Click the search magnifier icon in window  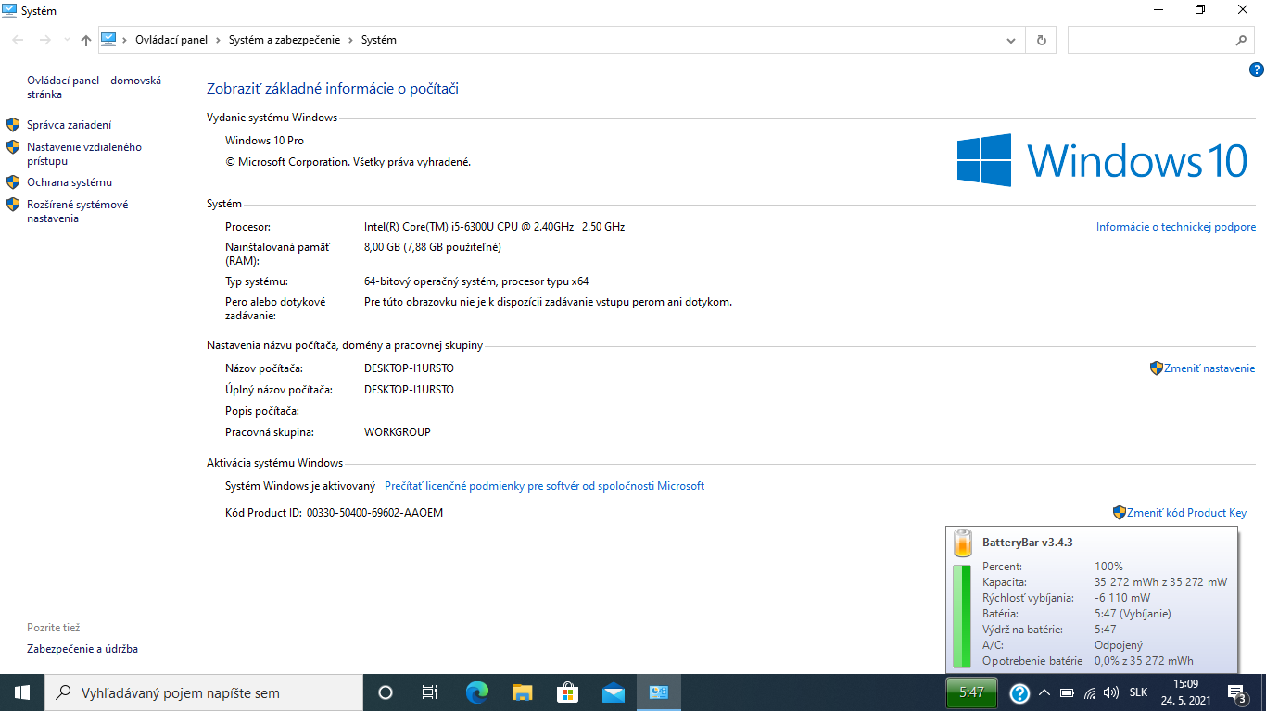1242,40
